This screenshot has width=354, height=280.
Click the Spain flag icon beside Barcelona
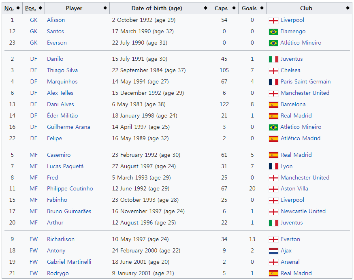click(273, 105)
